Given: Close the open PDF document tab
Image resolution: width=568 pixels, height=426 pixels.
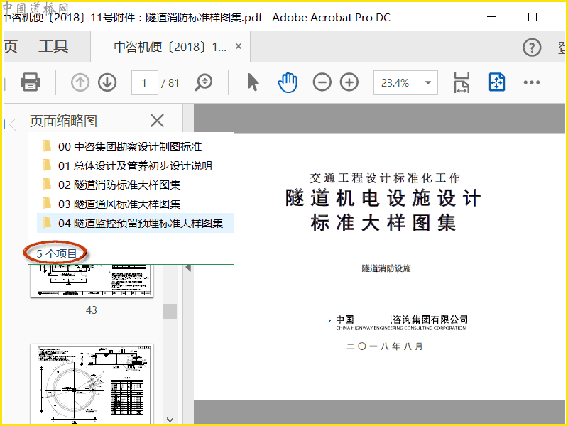Looking at the screenshot, I should pyautogui.click(x=239, y=46).
